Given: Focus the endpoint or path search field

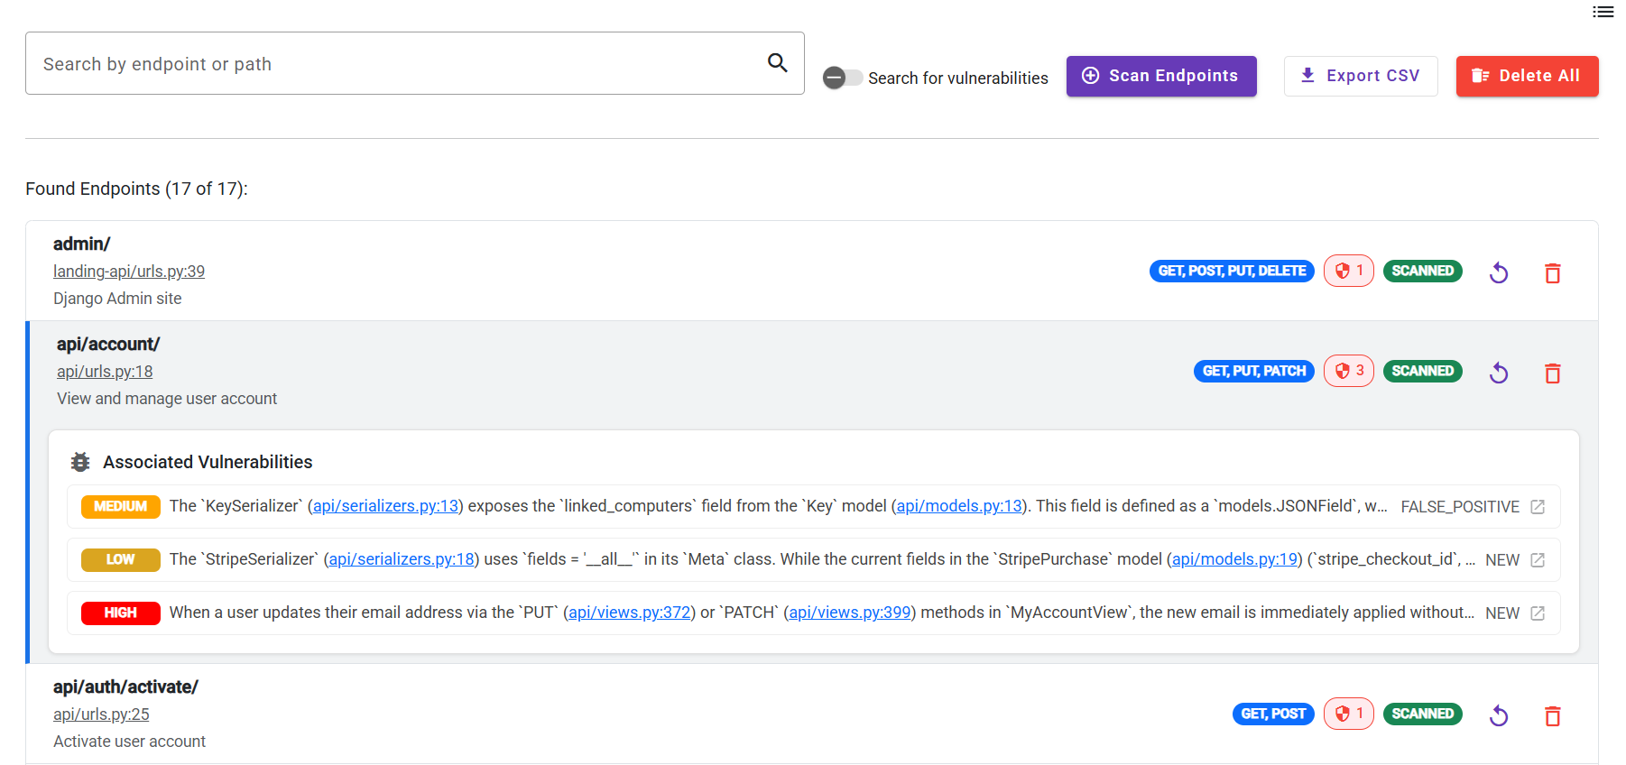Looking at the screenshot, I should coord(397,64).
